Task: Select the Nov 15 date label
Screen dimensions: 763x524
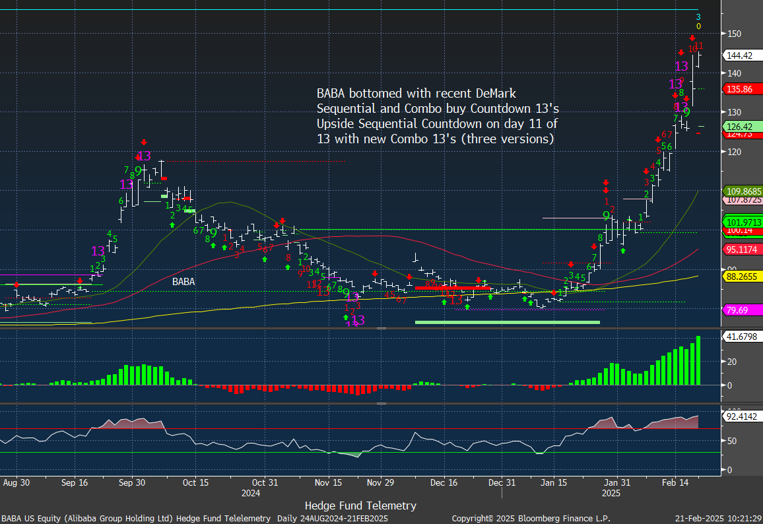Action: [329, 482]
